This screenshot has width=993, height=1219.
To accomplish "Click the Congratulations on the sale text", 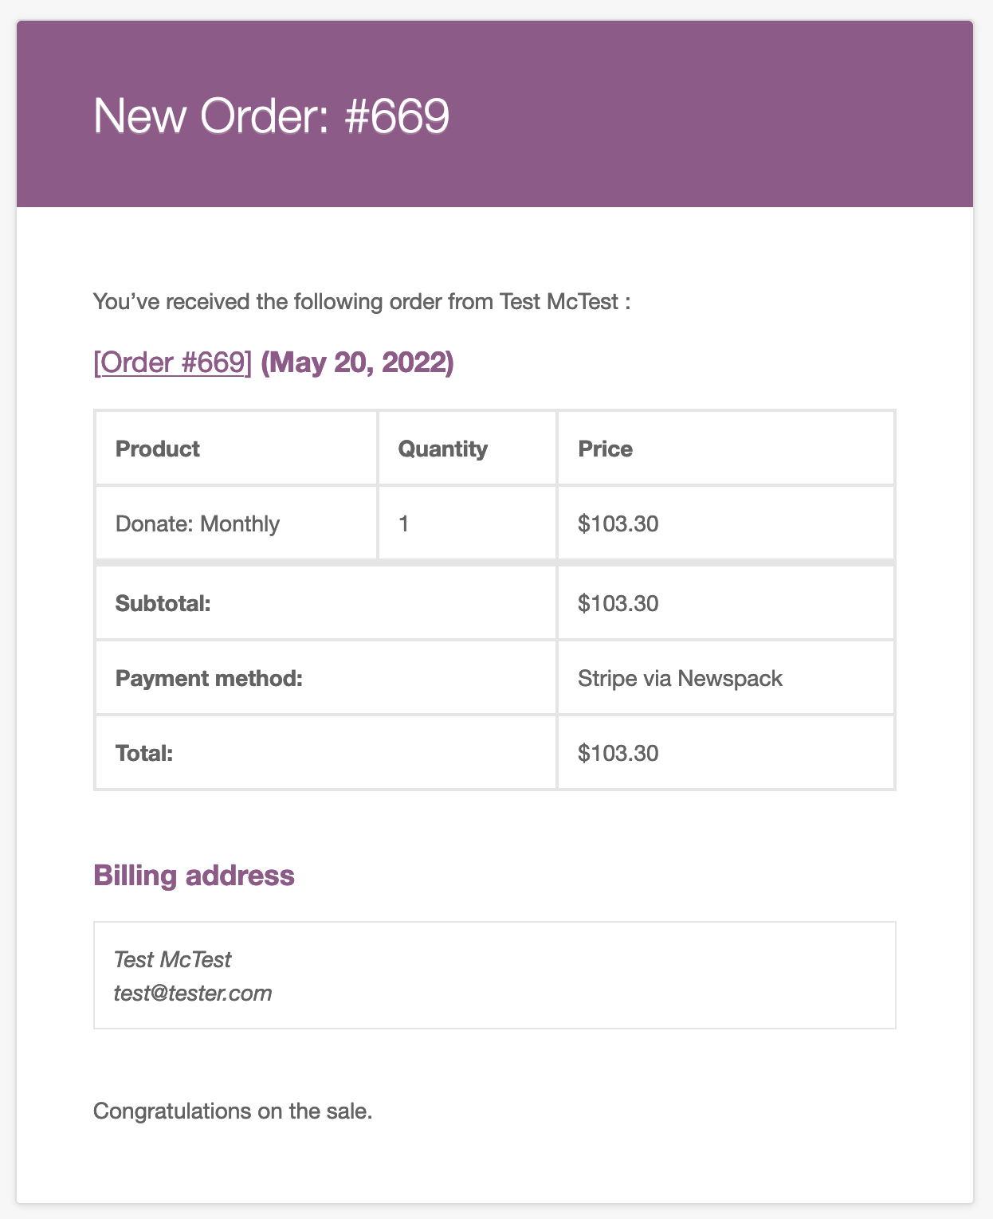I will 233,1111.
